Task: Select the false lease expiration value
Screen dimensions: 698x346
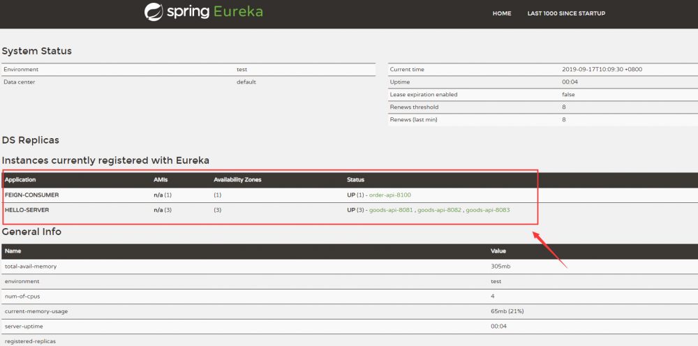Action: pyautogui.click(x=568, y=95)
